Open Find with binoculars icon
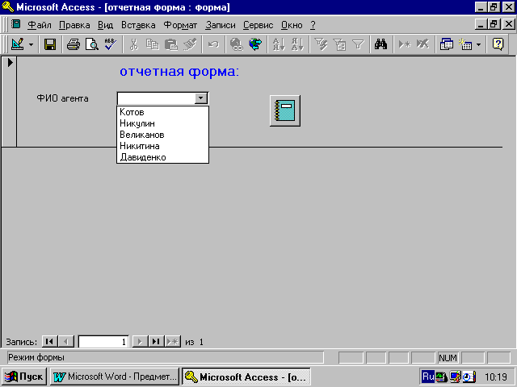The width and height of the screenshot is (517, 387). [x=380, y=44]
